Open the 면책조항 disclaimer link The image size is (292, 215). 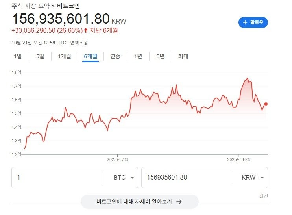79,43
